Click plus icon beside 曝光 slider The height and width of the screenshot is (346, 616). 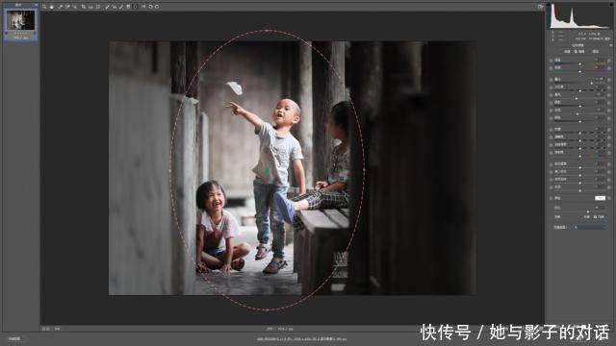click(609, 80)
